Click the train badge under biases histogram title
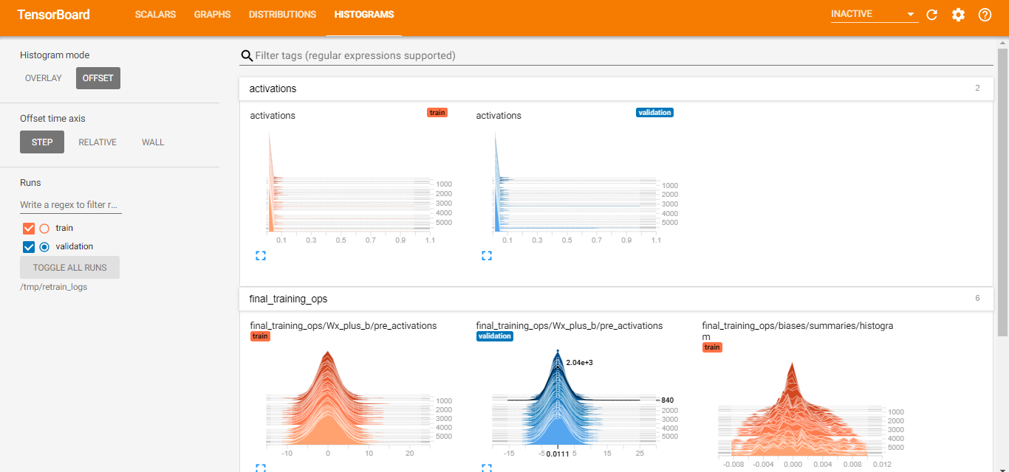This screenshot has width=1009, height=472. coord(712,347)
